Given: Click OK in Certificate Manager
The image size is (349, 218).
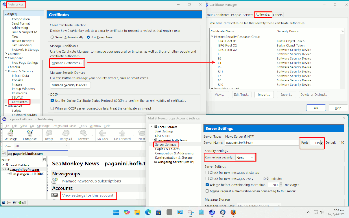Looking at the screenshot, I should (x=316, y=108).
